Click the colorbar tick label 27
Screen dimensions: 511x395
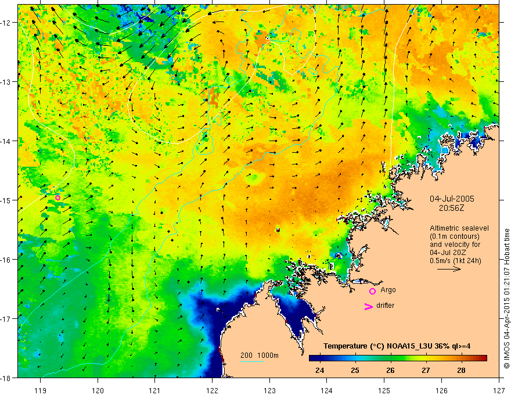[426, 370]
